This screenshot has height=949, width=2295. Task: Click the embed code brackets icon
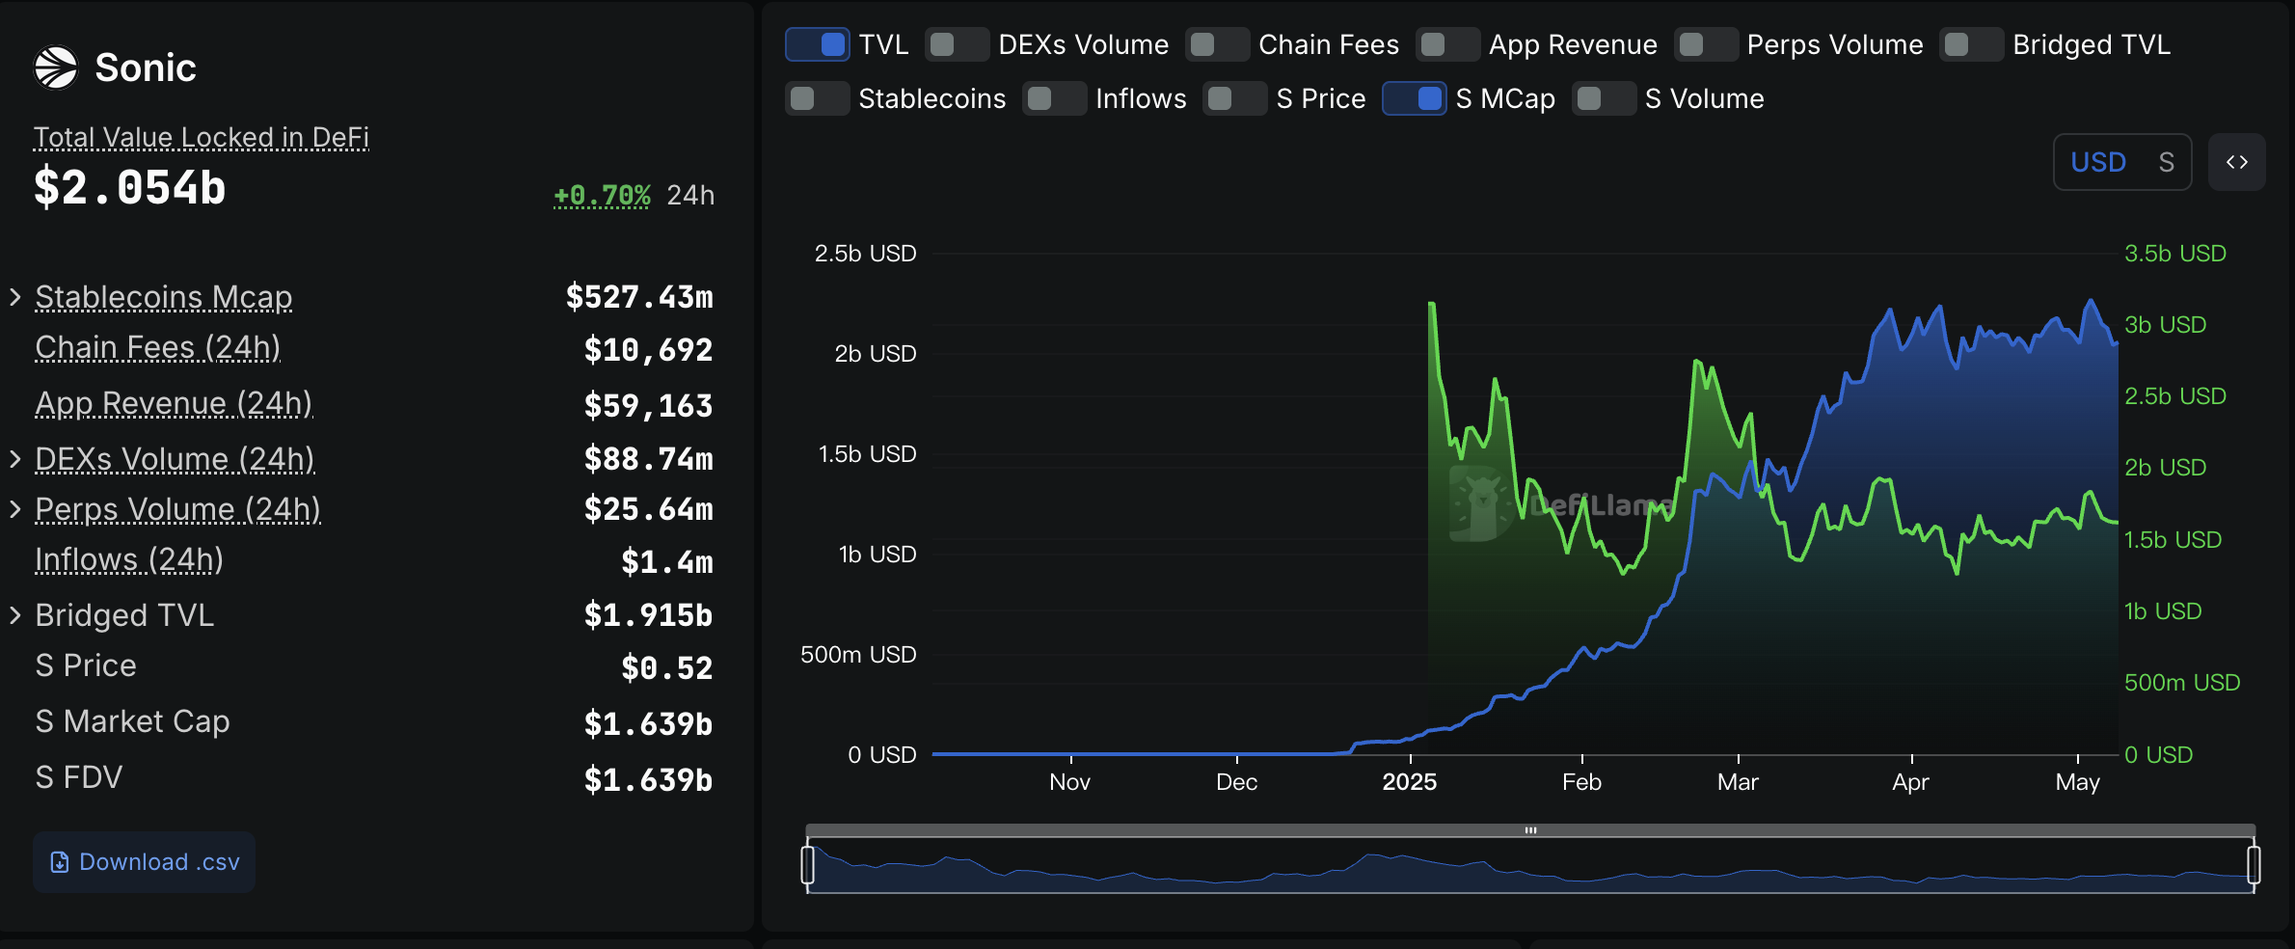[2236, 162]
